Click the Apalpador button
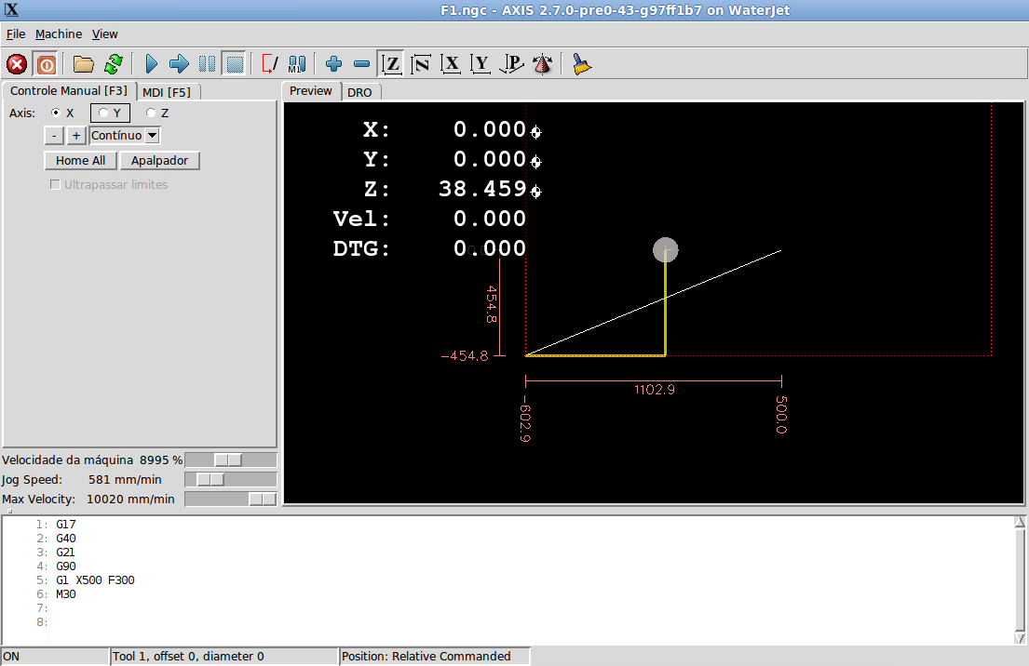1029x666 pixels. tap(159, 161)
